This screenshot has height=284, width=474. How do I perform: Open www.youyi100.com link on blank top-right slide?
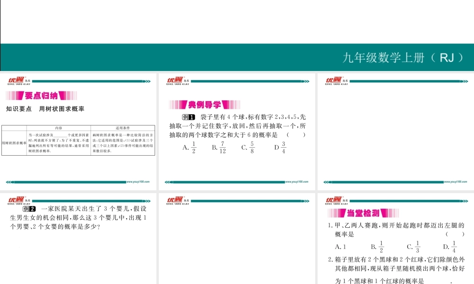coord(456,181)
